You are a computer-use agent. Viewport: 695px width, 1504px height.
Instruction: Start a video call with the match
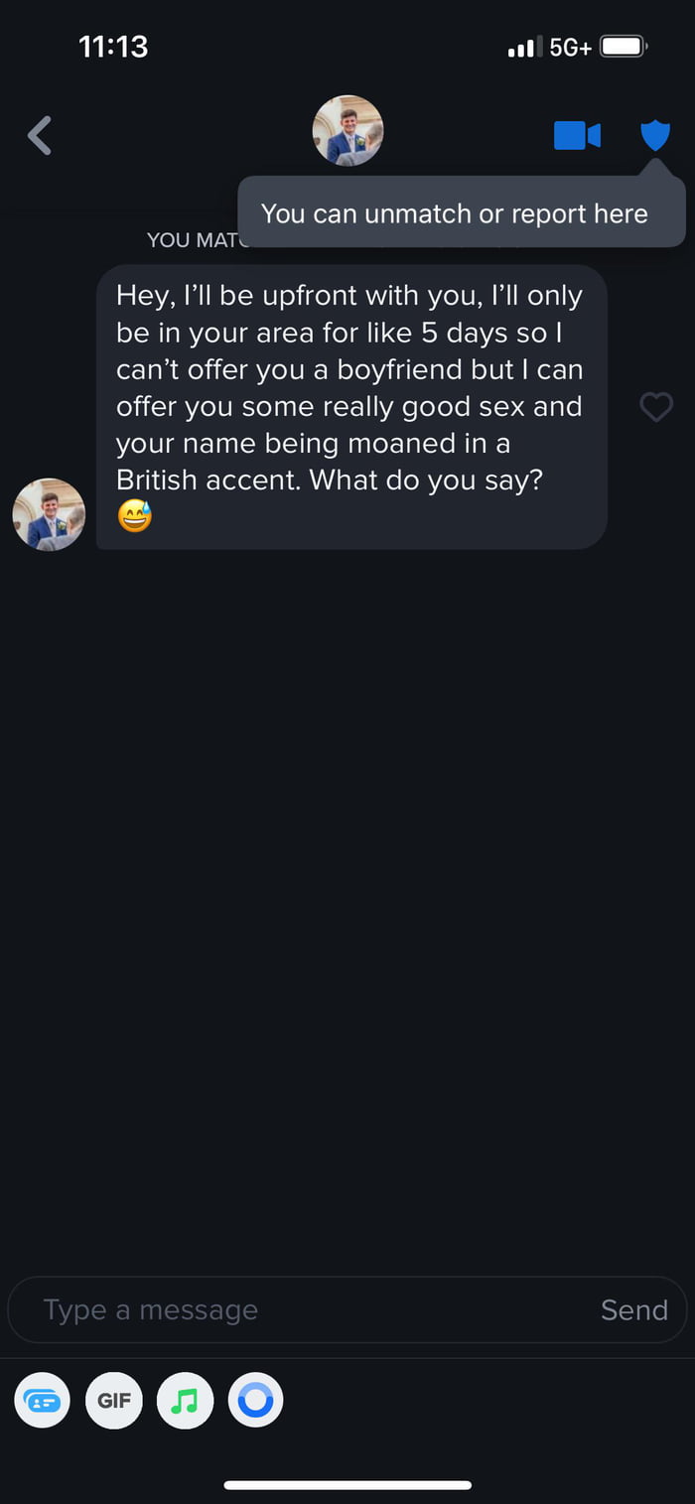point(577,135)
